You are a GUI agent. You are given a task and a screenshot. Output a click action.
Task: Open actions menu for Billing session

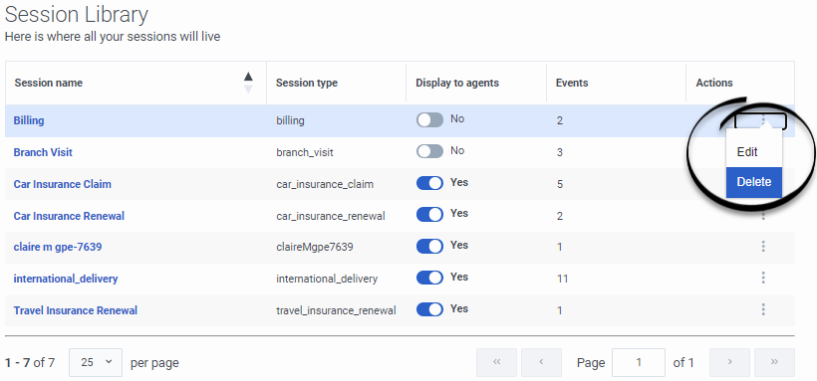(x=761, y=120)
